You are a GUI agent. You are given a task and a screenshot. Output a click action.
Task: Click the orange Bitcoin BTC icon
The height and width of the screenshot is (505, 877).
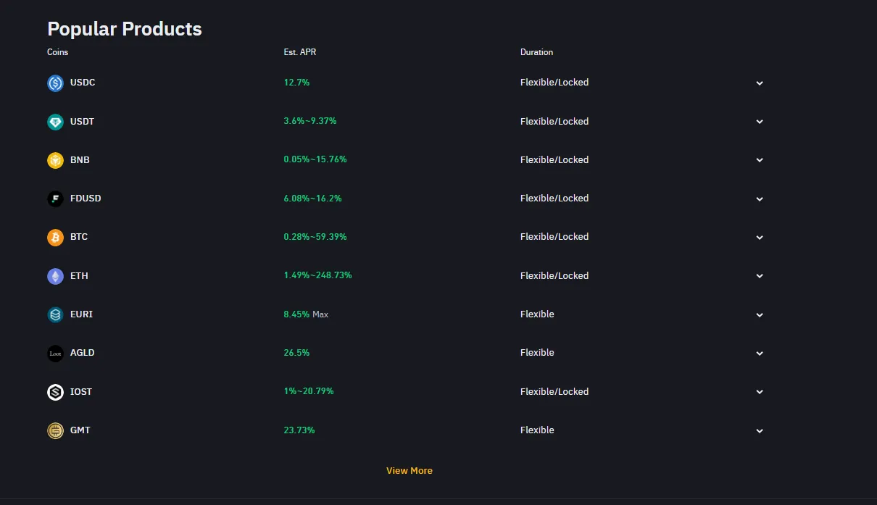55,237
